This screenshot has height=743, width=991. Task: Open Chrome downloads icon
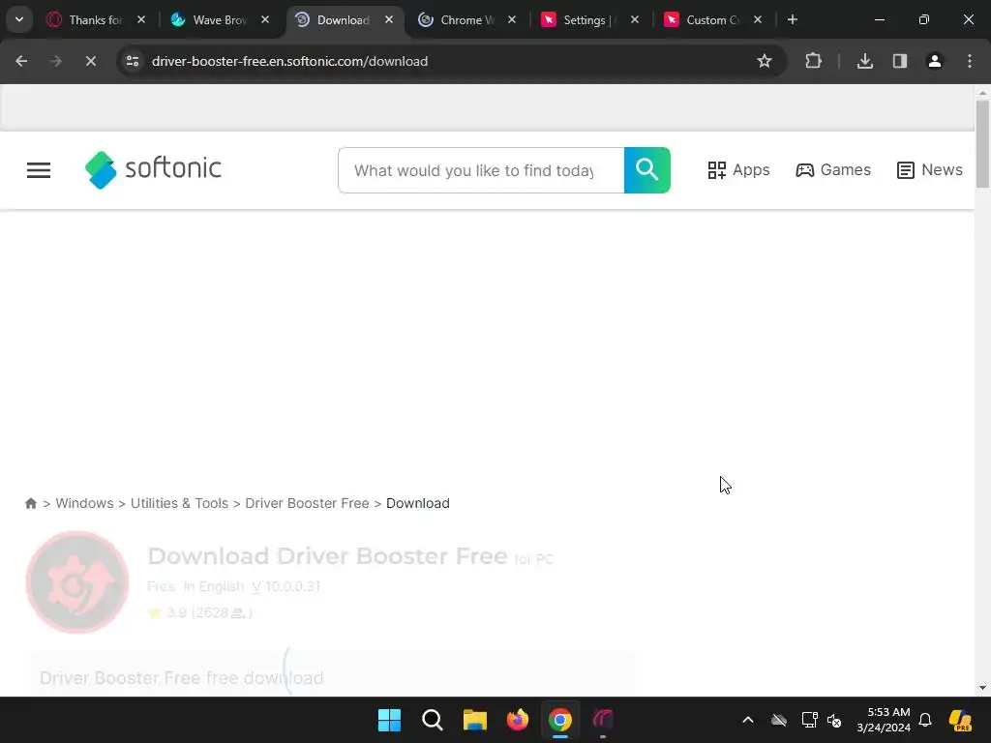pyautogui.click(x=865, y=61)
